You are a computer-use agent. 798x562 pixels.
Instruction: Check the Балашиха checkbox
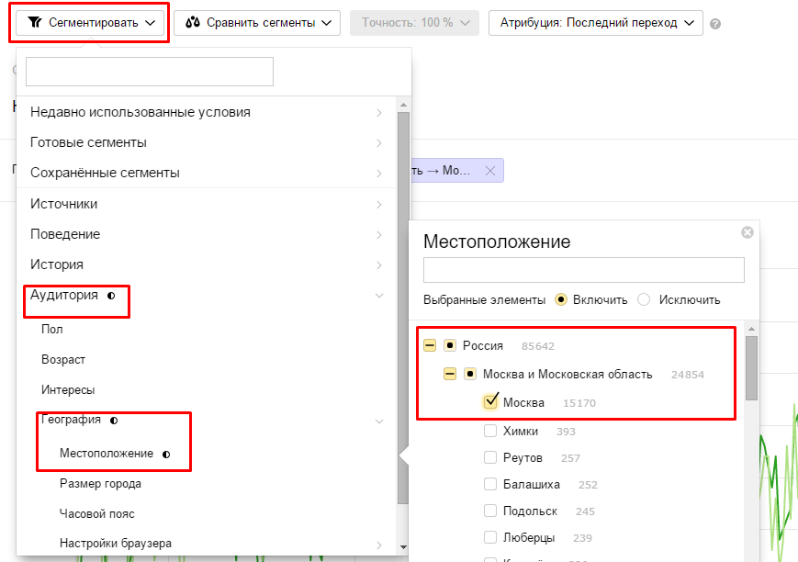tap(490, 484)
